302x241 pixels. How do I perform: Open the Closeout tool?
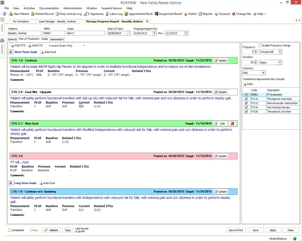tap(222, 14)
